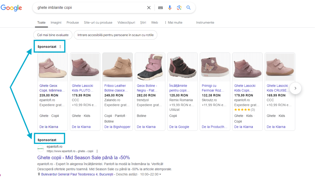Clear the search query with the X icon

(149, 8)
